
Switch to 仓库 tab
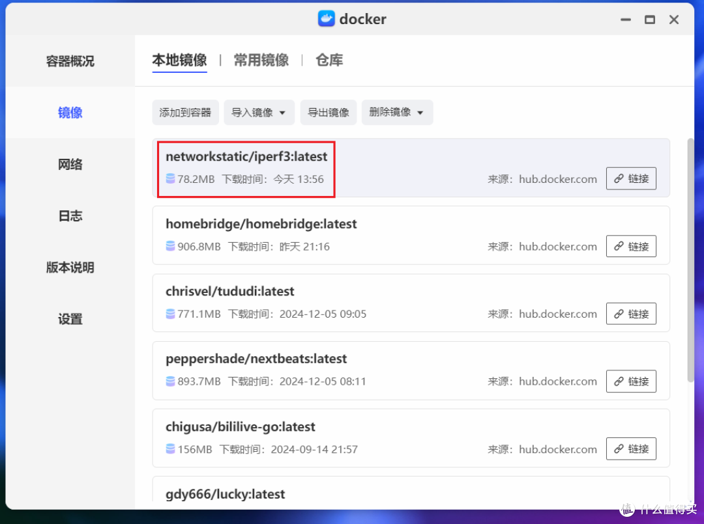pyautogui.click(x=329, y=60)
